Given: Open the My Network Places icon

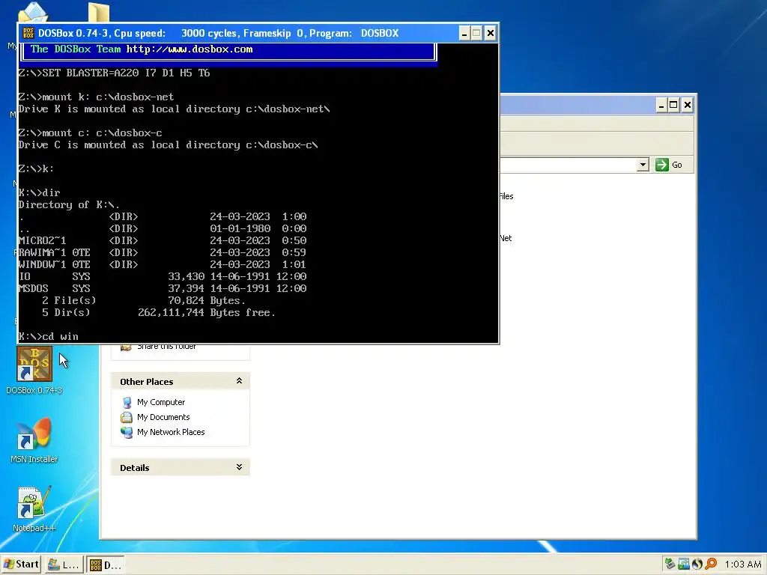Looking at the screenshot, I should point(127,432).
